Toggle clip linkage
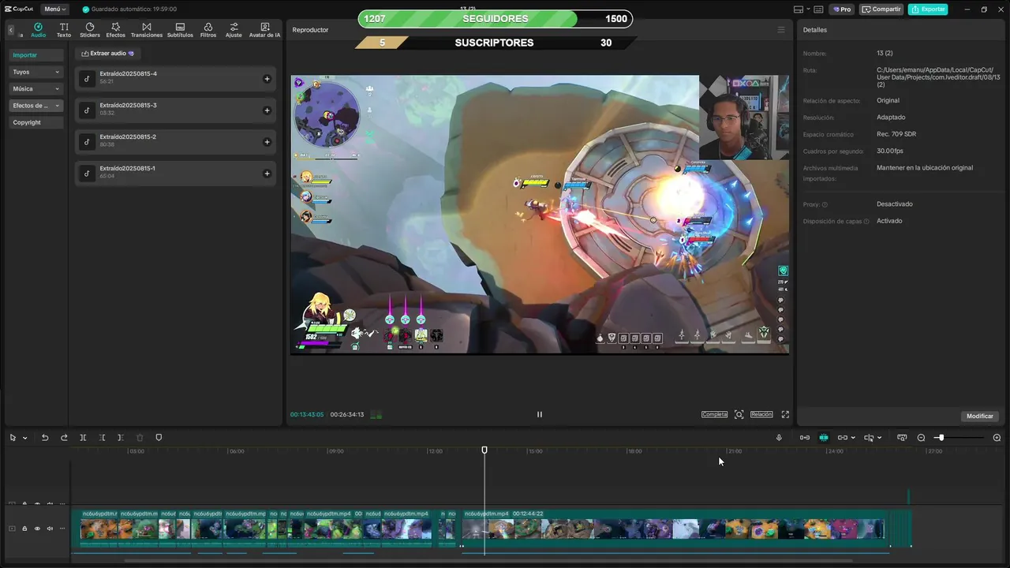This screenshot has width=1010, height=568. [843, 438]
